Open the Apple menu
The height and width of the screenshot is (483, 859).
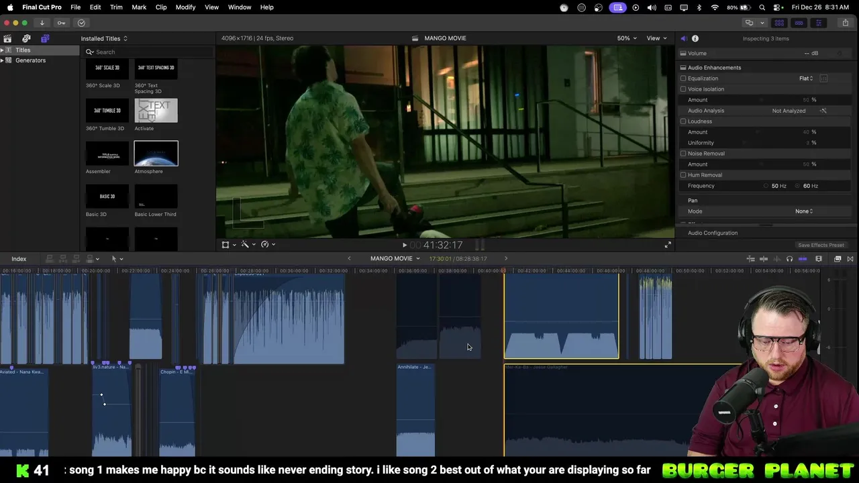point(10,7)
